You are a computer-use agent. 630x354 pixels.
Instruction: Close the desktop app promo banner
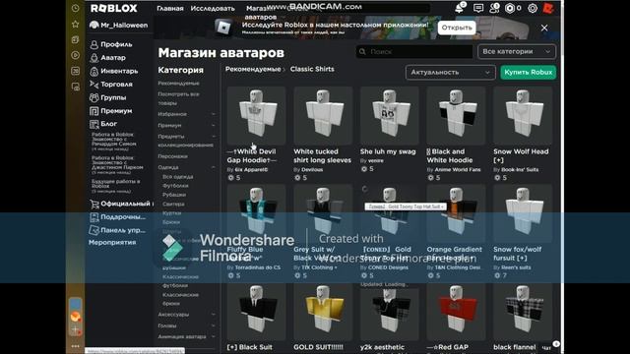pyautogui.click(x=544, y=28)
